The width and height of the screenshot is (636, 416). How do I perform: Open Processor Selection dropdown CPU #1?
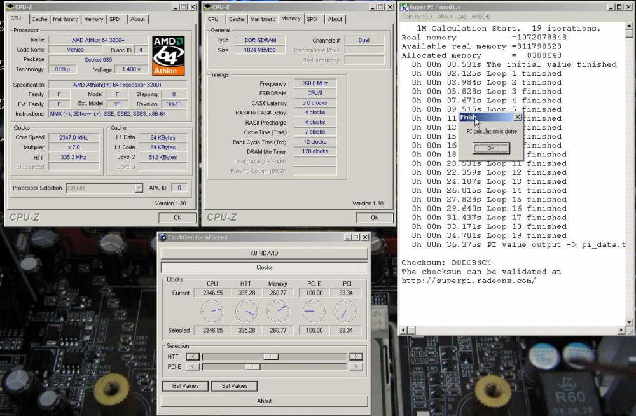click(105, 188)
